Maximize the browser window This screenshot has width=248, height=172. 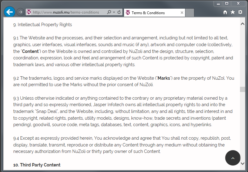tap(227, 3)
